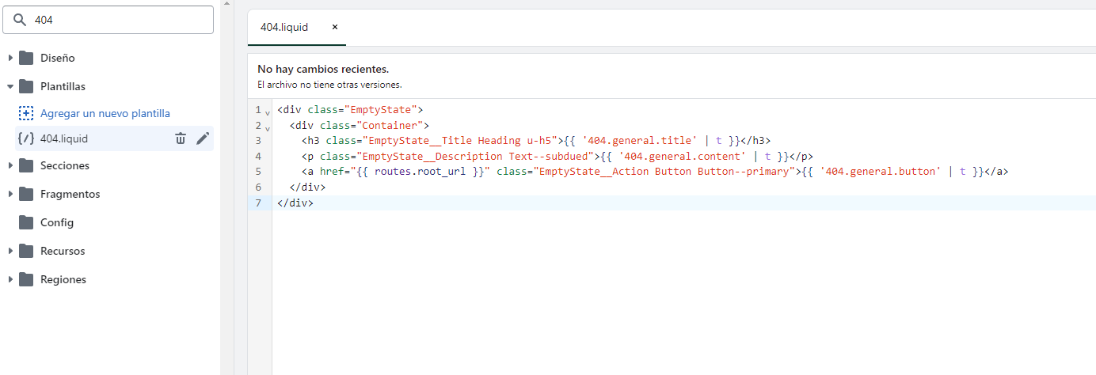The width and height of the screenshot is (1096, 375).
Task: Click line number 3 in gutter
Action: click(x=258, y=141)
